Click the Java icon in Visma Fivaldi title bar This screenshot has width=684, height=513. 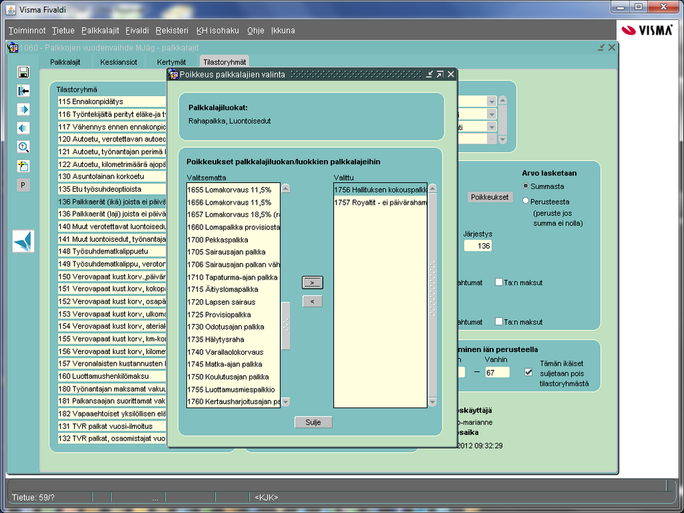click(12, 10)
